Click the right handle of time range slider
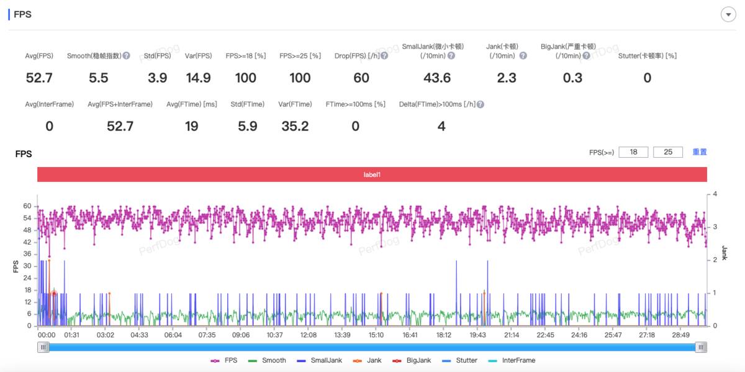 [x=701, y=347]
